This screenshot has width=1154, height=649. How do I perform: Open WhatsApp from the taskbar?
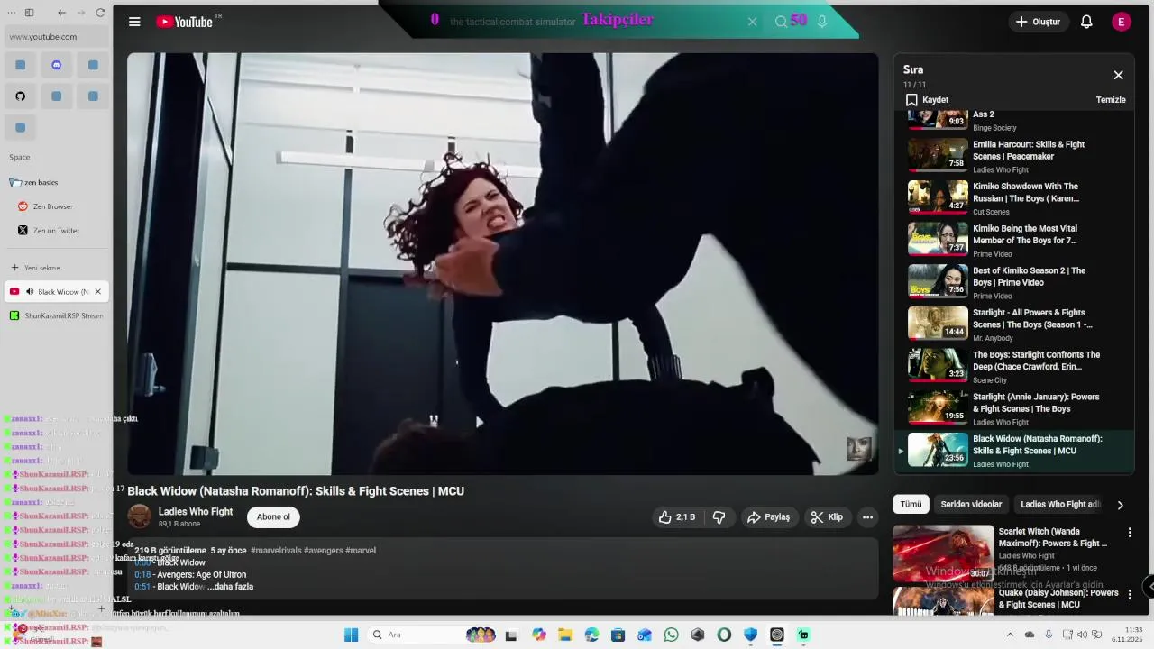[x=671, y=635]
